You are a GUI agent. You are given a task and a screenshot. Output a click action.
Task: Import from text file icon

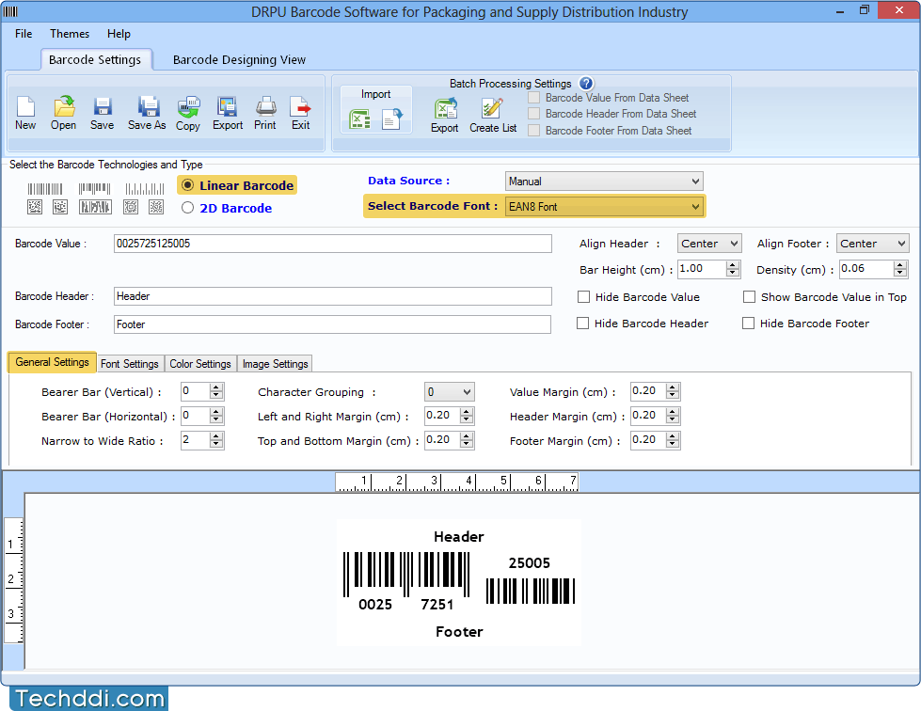coord(391,119)
